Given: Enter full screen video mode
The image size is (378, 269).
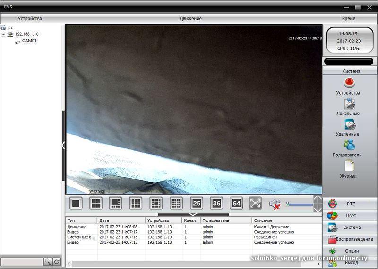Looking at the screenshot, I should (255, 204).
